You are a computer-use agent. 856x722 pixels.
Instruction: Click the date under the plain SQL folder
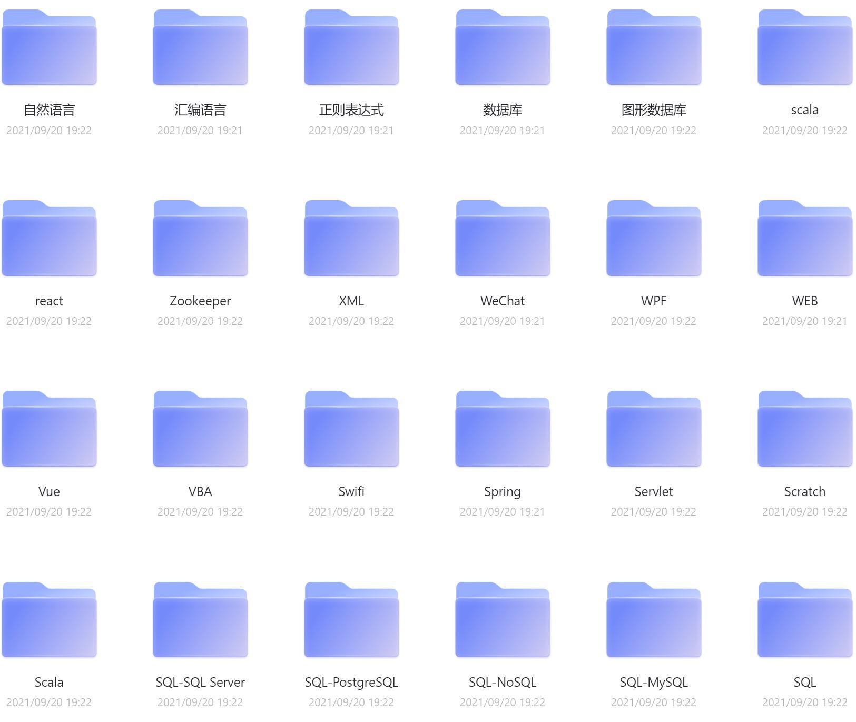click(x=805, y=703)
